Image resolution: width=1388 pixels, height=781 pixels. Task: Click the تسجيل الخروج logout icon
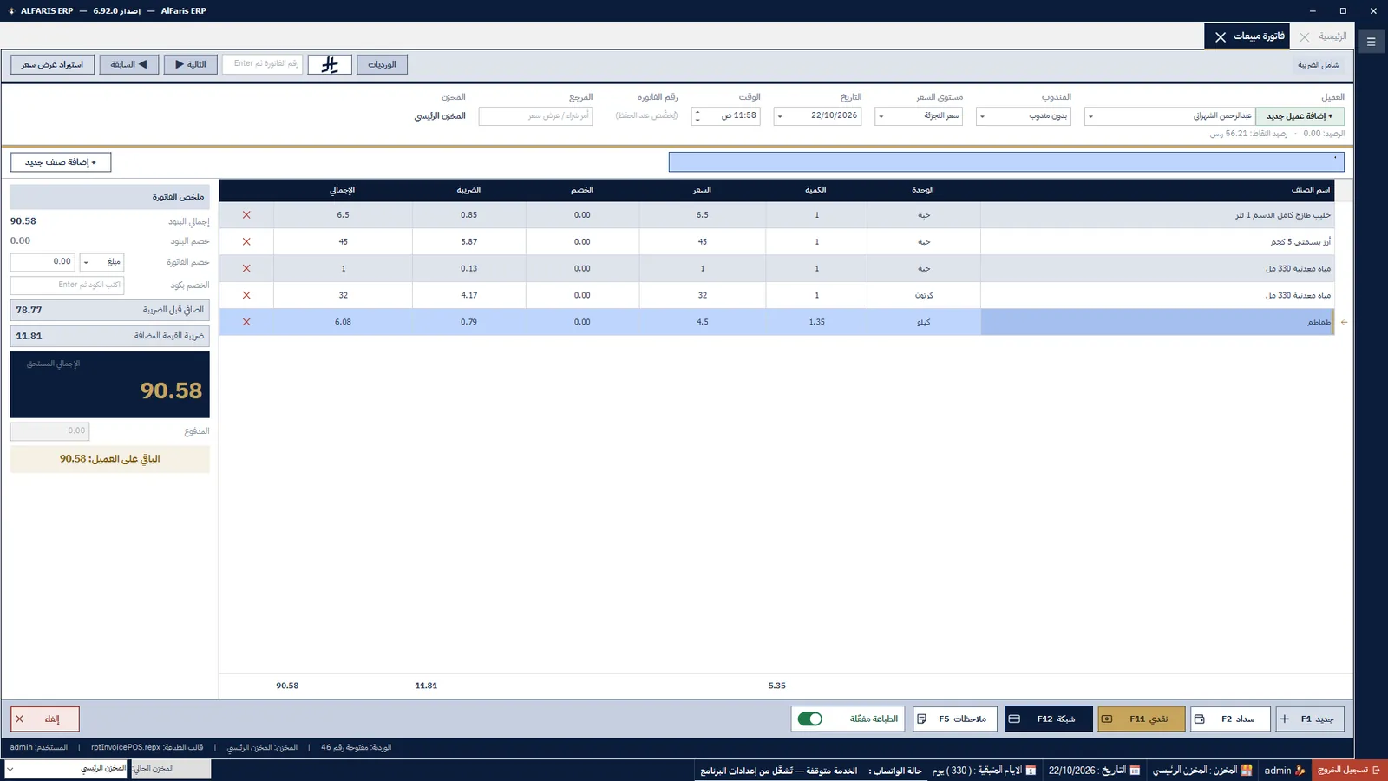[1376, 770]
